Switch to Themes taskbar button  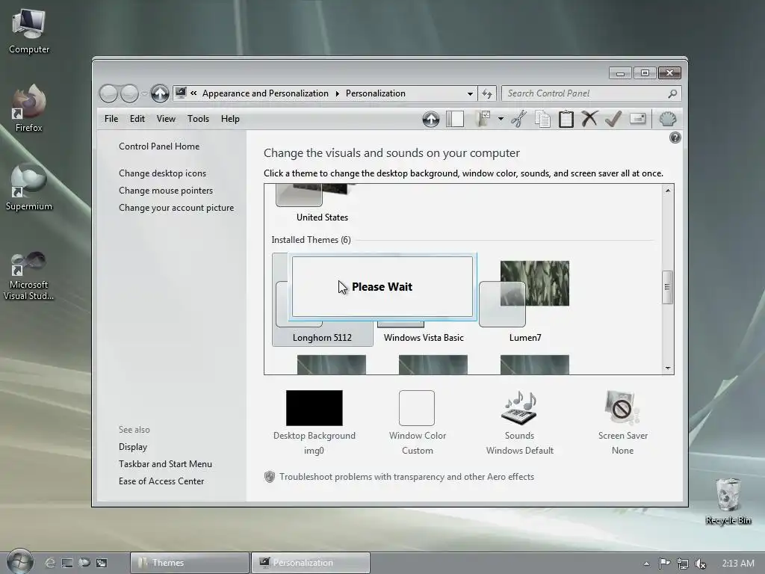click(190, 563)
